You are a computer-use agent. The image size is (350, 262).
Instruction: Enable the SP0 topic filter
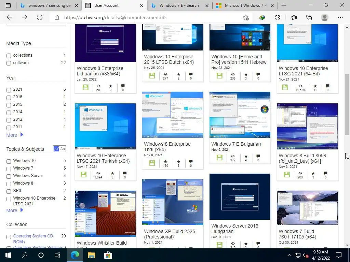point(9,191)
